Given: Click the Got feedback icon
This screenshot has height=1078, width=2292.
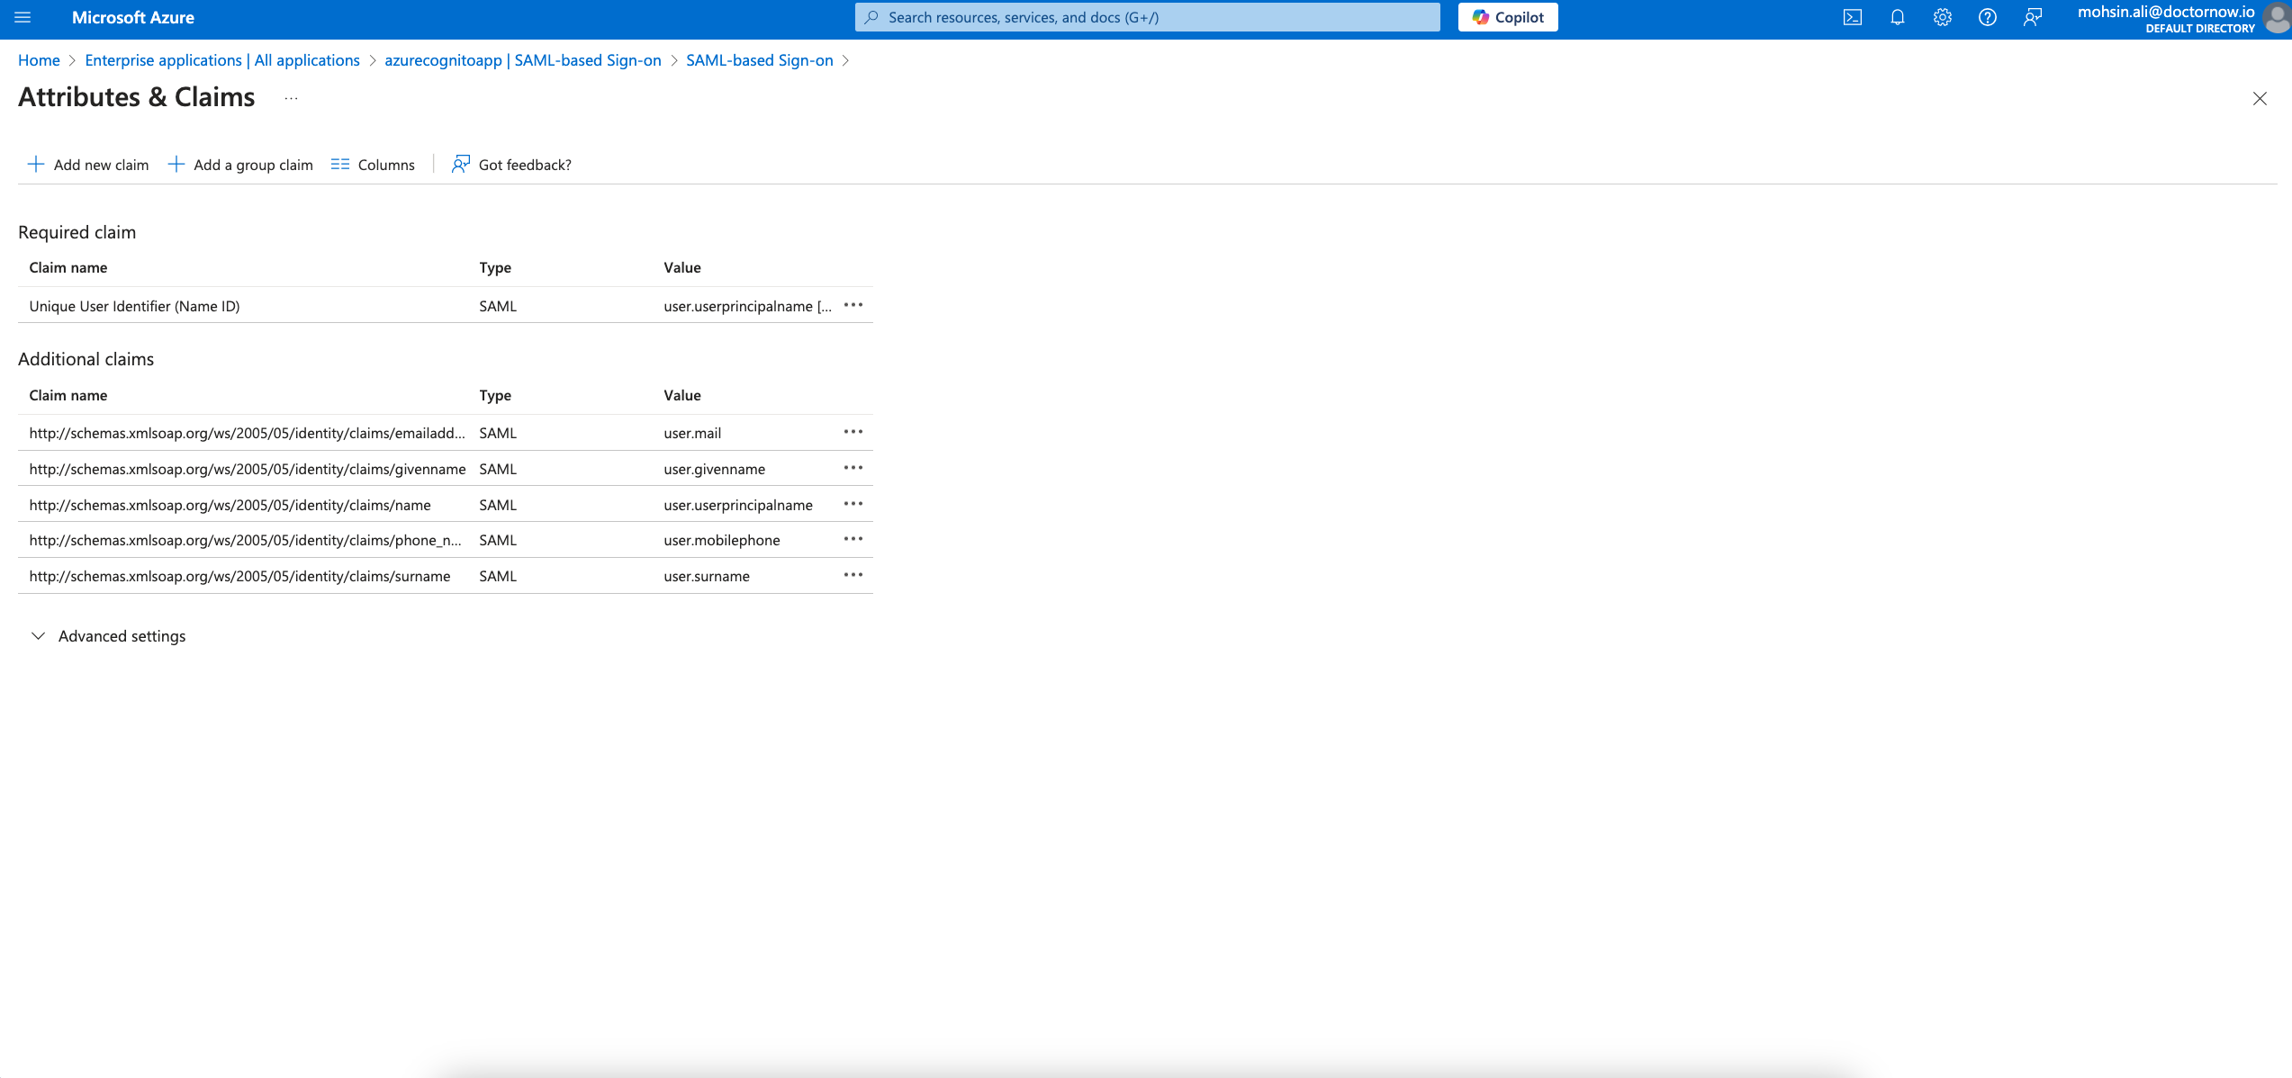Looking at the screenshot, I should (460, 164).
